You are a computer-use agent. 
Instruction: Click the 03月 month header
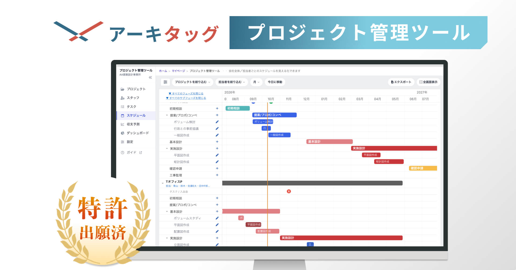(x=360, y=99)
